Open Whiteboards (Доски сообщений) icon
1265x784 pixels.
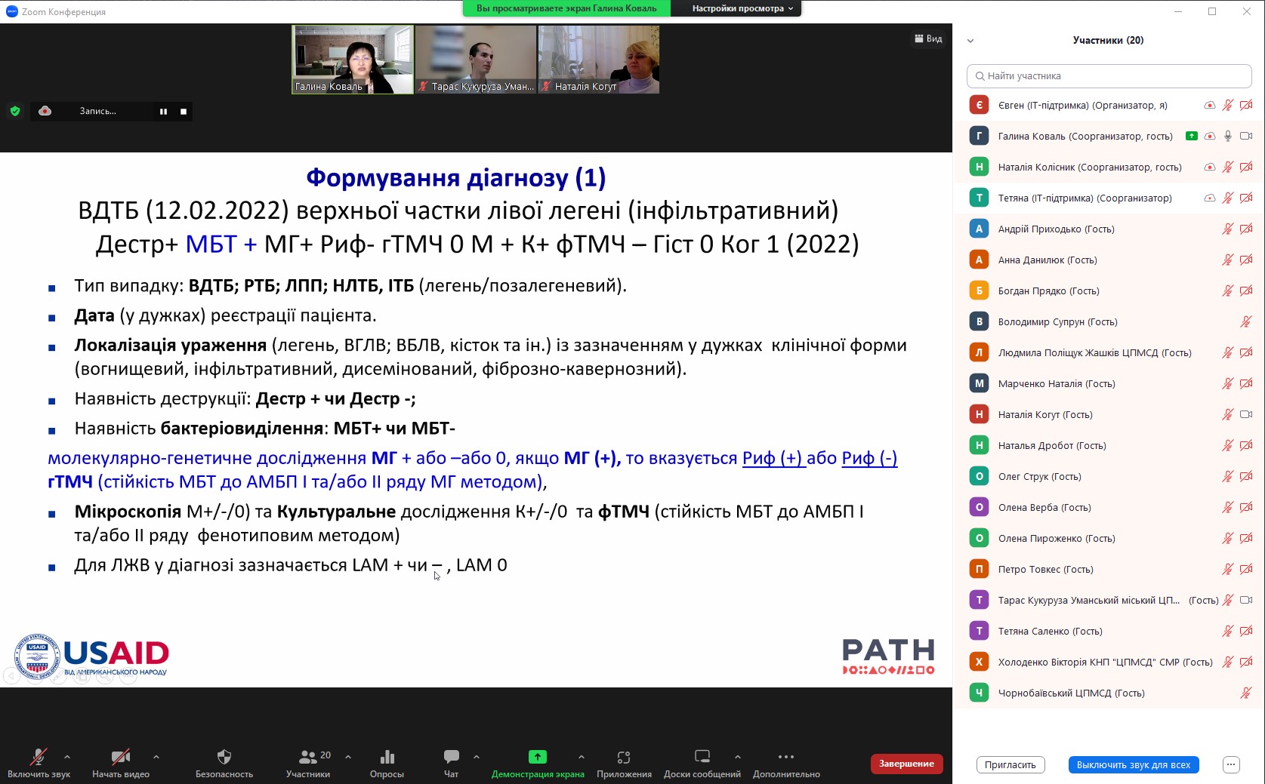(x=702, y=757)
